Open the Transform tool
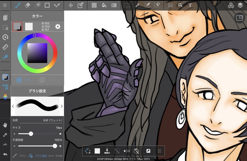Image resolution: width=247 pixels, height=161 pixels. 80,5
